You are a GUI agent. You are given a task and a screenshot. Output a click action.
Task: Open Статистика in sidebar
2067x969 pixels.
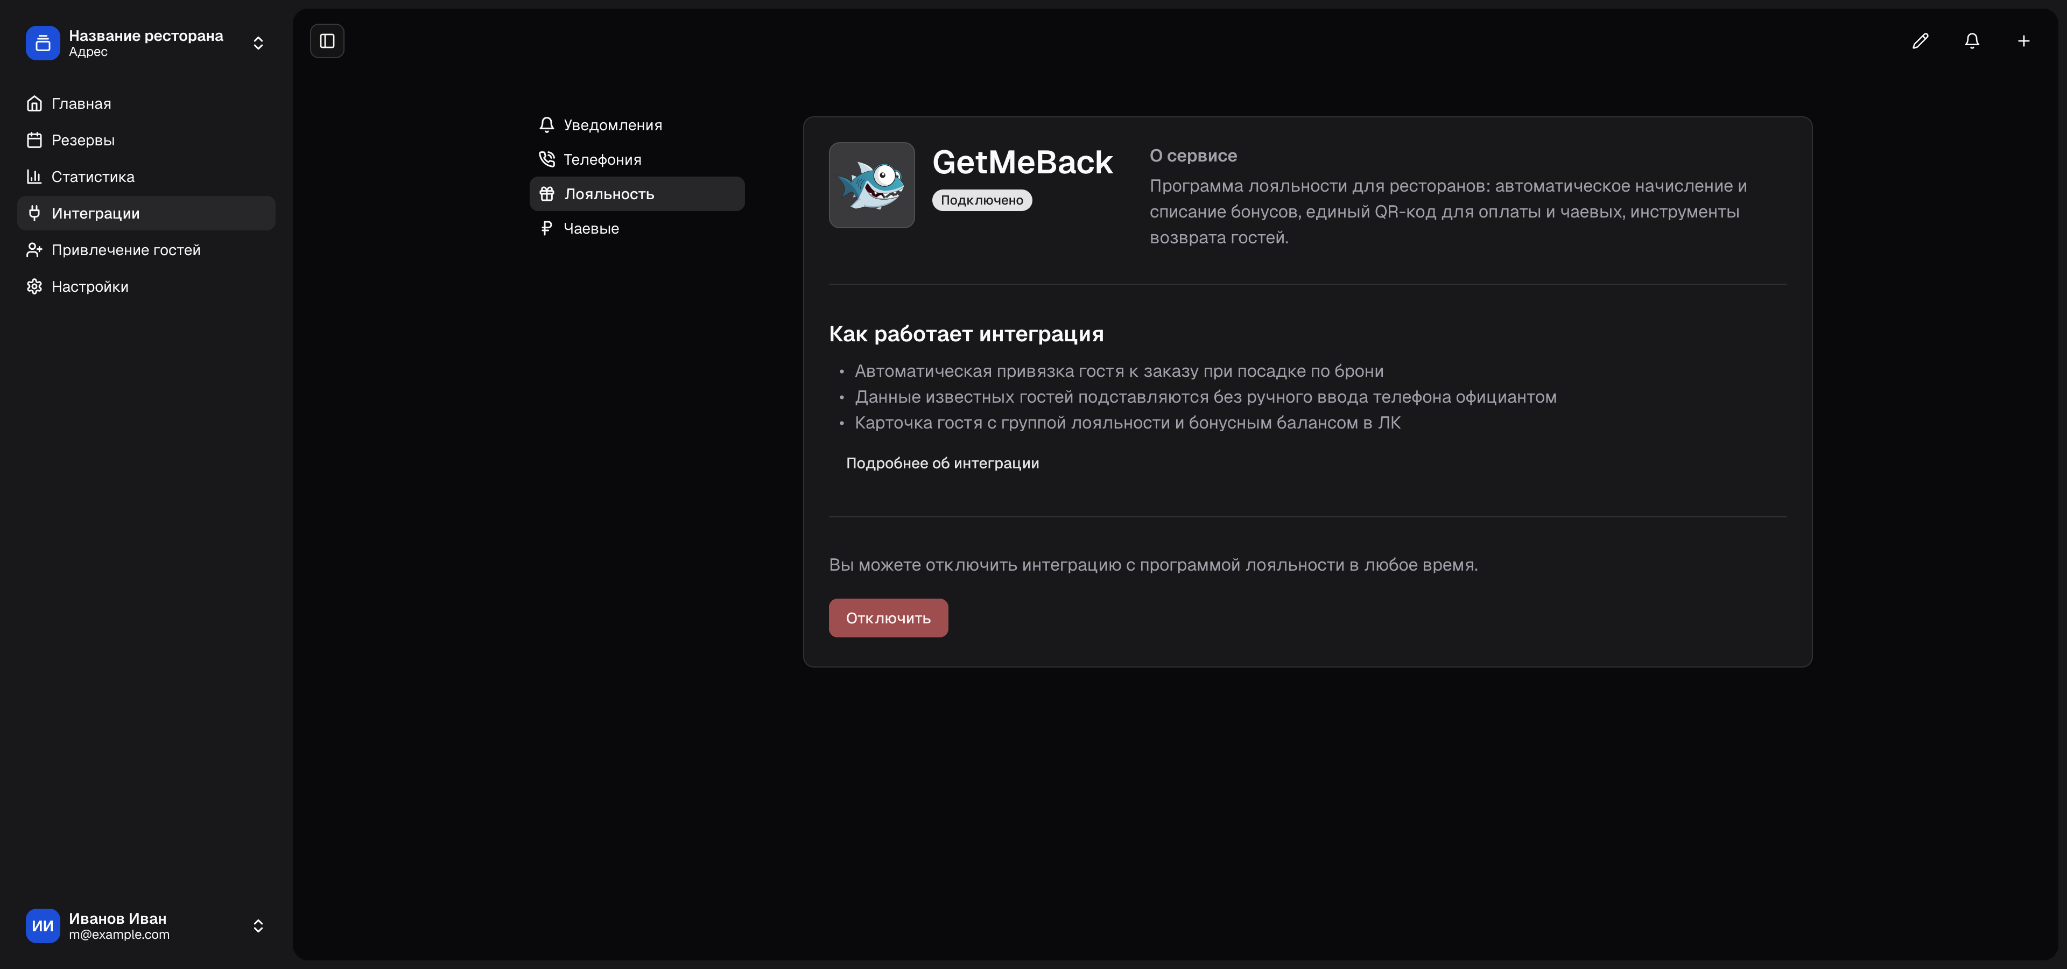tap(146, 177)
